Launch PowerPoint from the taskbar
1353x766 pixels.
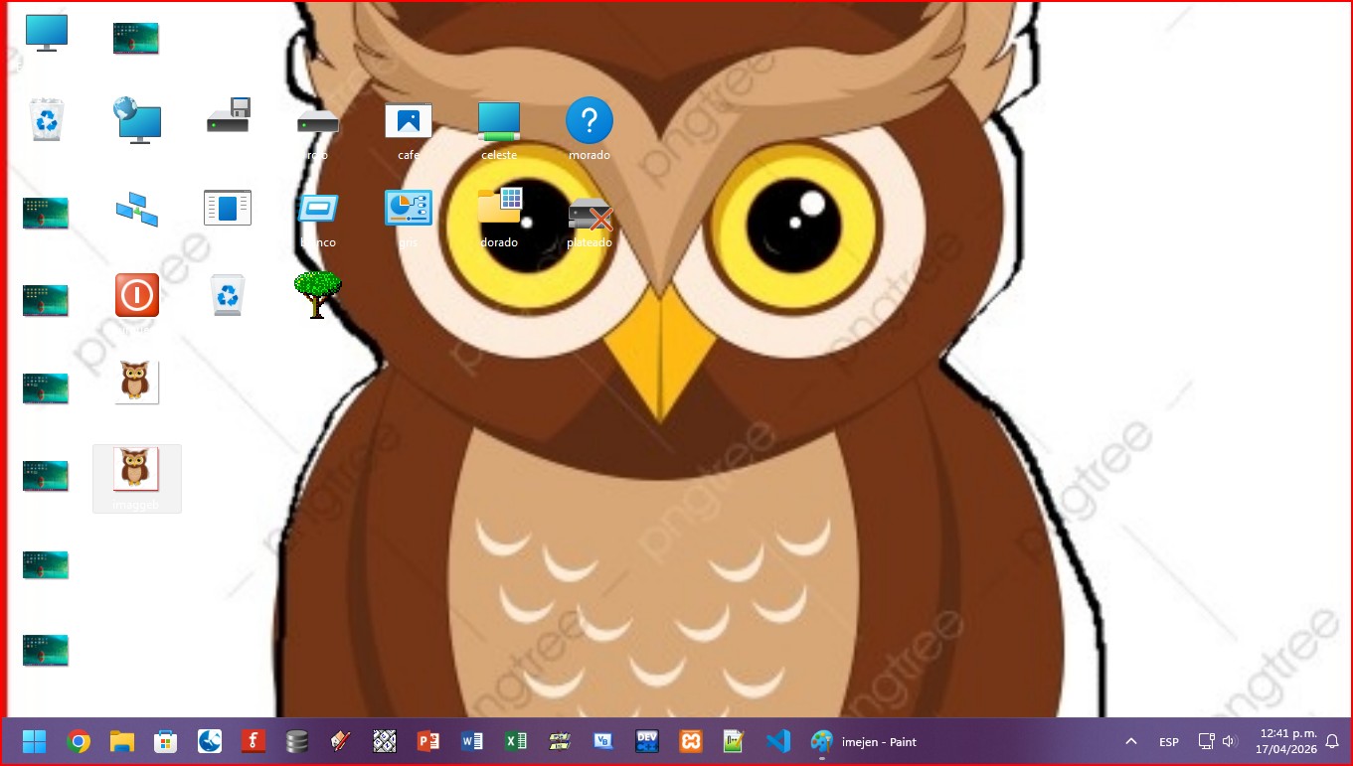tap(427, 742)
